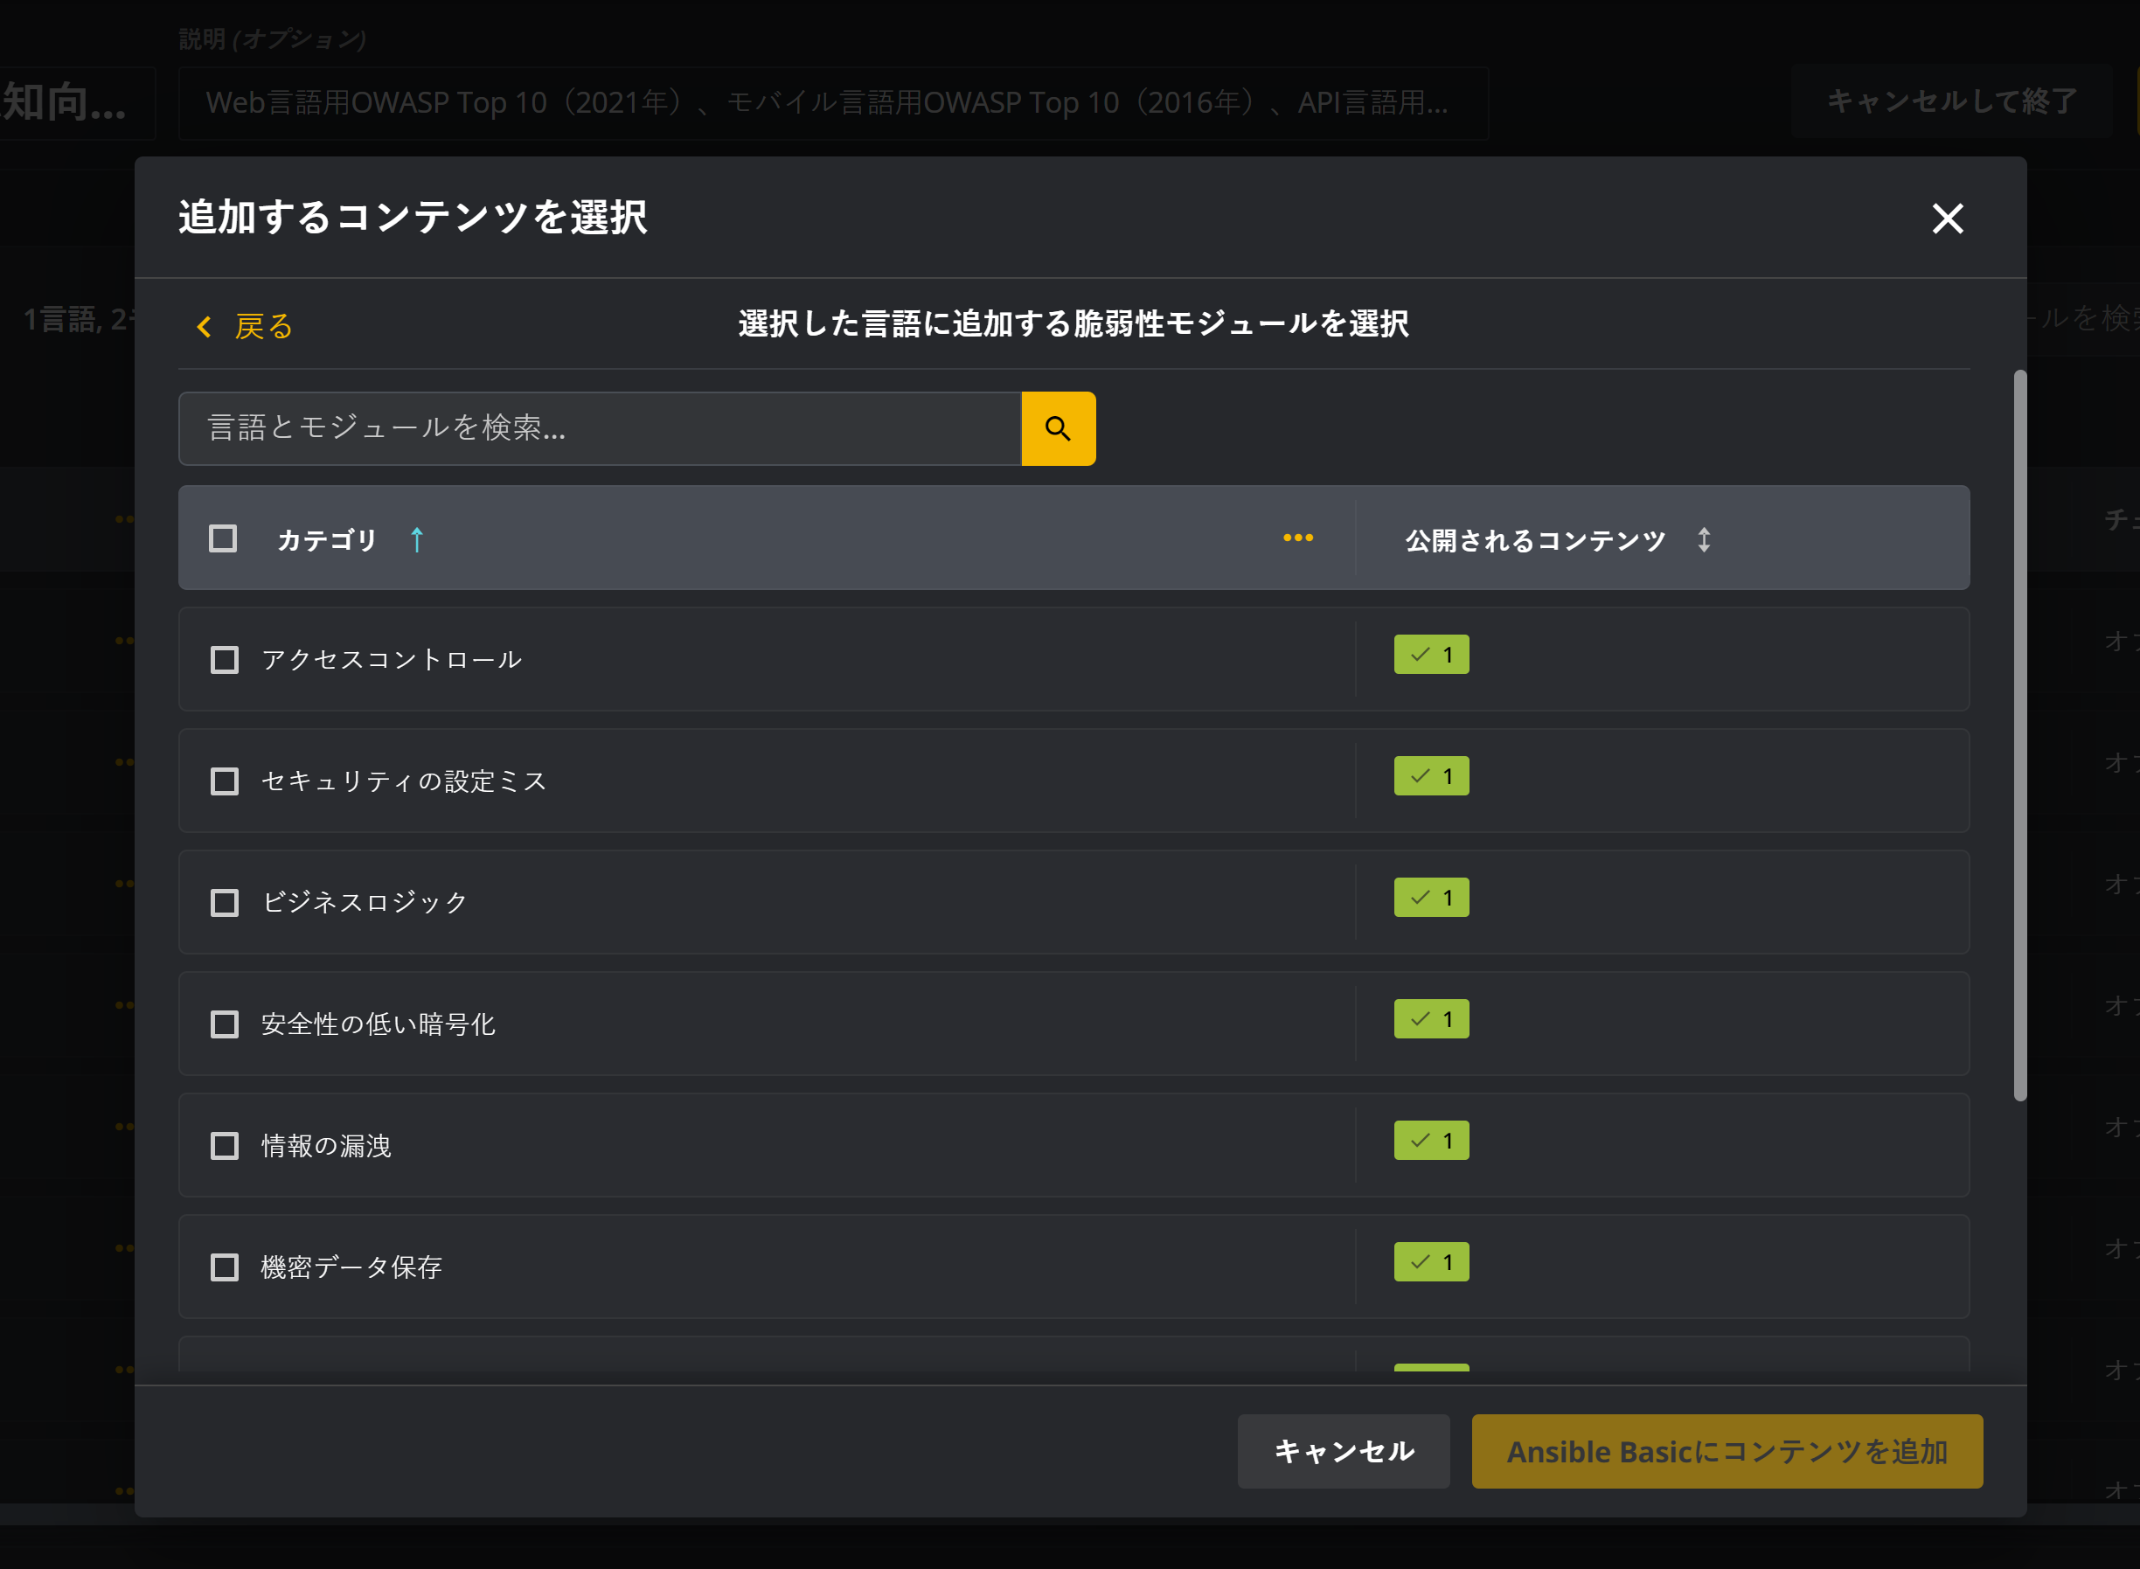The image size is (2140, 1569).
Task: Check the 情報の漏洩 checkbox
Action: coord(224,1146)
